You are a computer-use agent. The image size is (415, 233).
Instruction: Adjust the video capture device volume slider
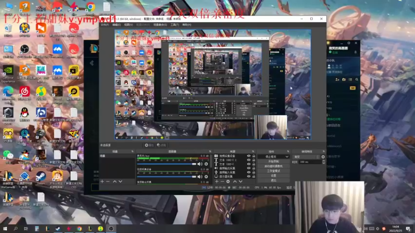point(167,177)
